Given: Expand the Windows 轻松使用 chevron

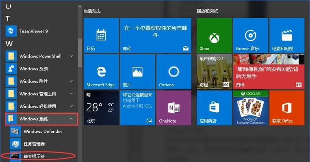Looking at the screenshot, I should pyautogui.click(x=71, y=106).
